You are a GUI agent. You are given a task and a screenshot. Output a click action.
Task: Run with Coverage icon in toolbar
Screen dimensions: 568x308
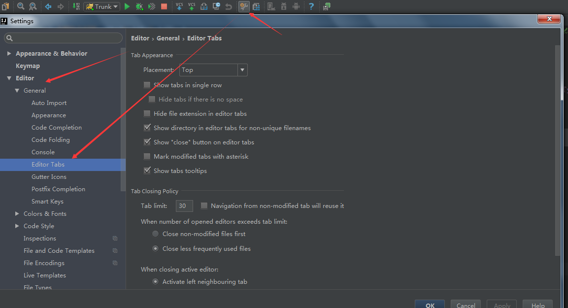(x=152, y=6)
